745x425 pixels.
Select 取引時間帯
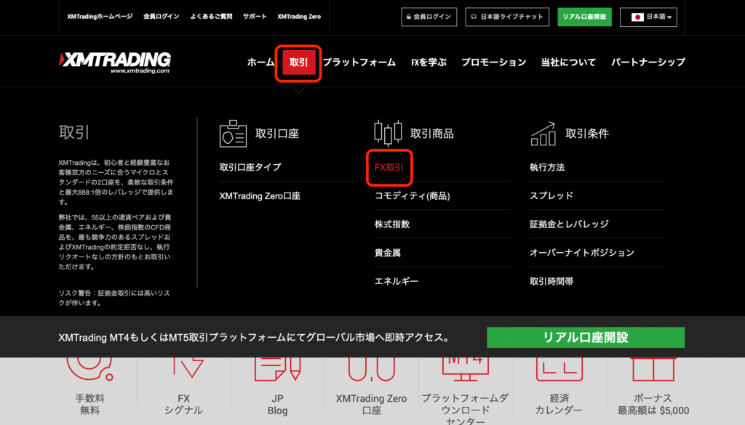[551, 281]
